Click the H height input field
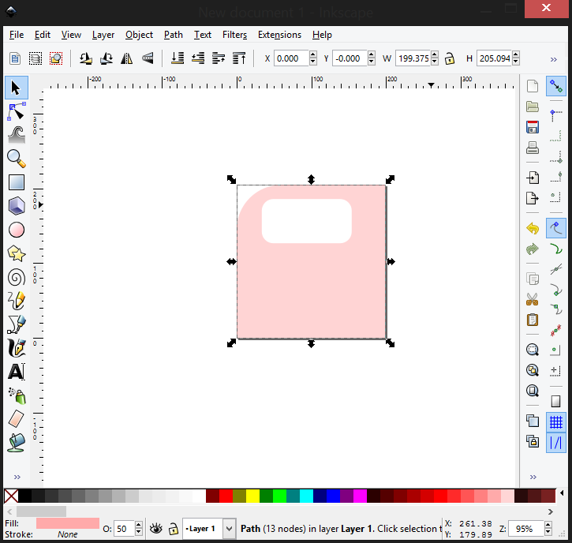Viewport: 572px width, 543px height. click(495, 58)
